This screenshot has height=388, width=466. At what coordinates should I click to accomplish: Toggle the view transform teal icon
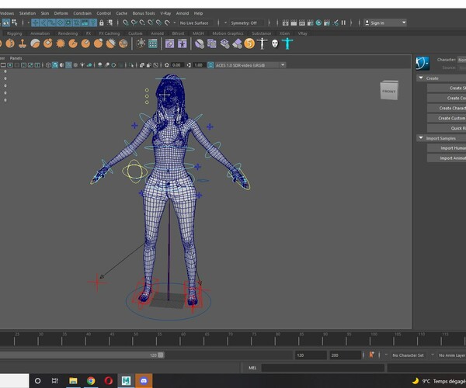click(x=210, y=65)
